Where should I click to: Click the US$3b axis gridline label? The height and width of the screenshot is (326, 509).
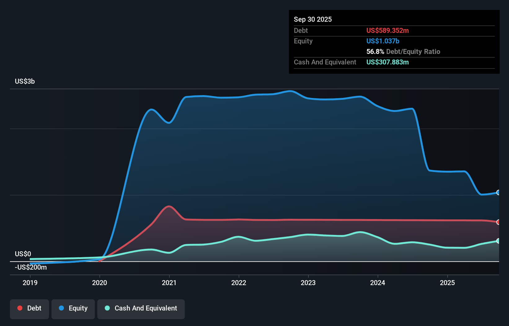pos(25,81)
